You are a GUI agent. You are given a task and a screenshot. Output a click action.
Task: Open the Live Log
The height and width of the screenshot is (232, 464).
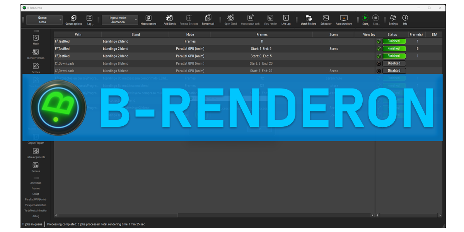(286, 20)
